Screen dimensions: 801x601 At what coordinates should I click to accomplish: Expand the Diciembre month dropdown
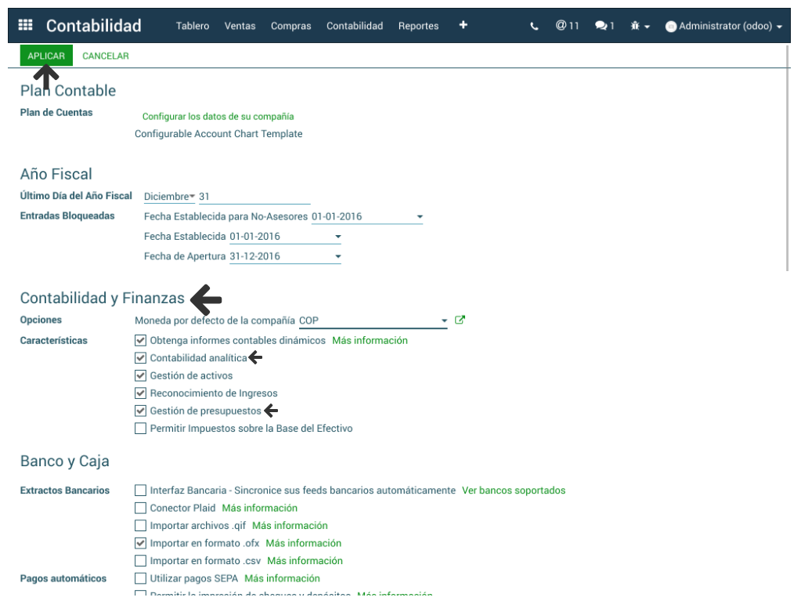point(169,197)
